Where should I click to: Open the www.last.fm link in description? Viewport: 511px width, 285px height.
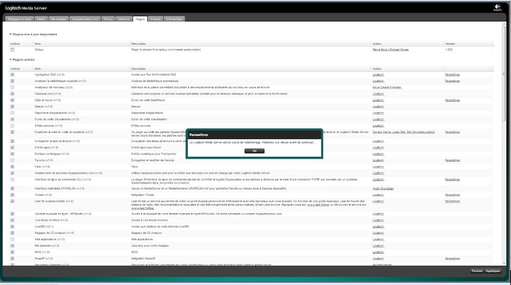click(318, 205)
